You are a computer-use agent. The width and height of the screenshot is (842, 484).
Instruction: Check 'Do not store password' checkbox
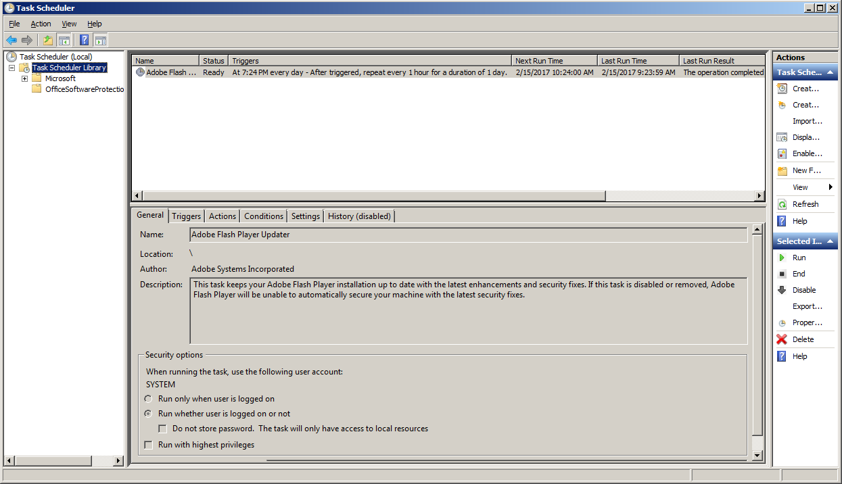pyautogui.click(x=162, y=429)
